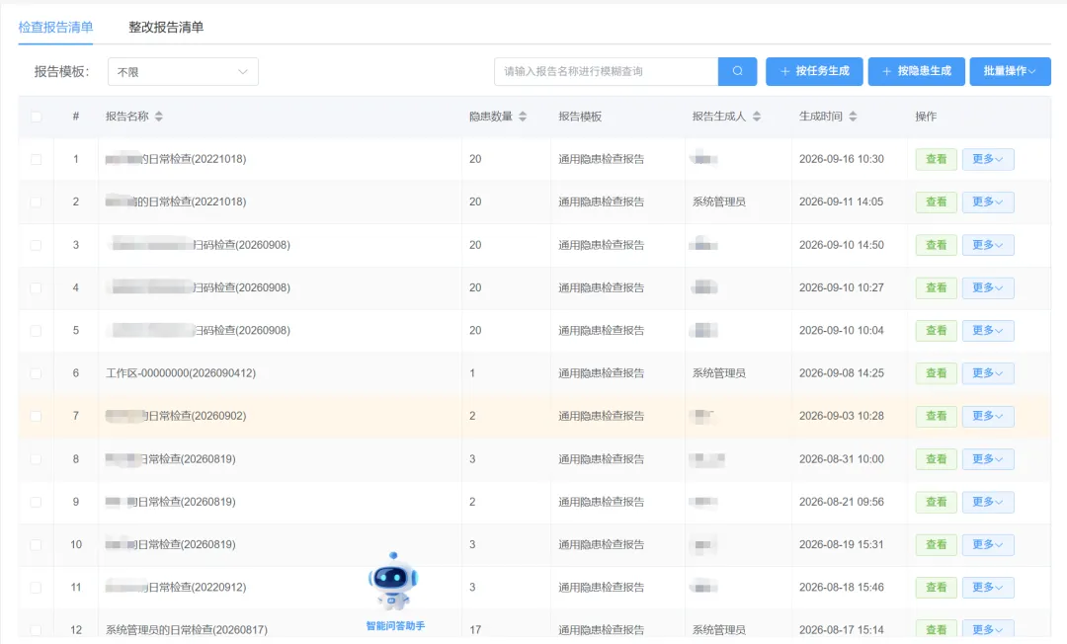
Task: Open 更多 menu for row 1
Action: click(987, 159)
